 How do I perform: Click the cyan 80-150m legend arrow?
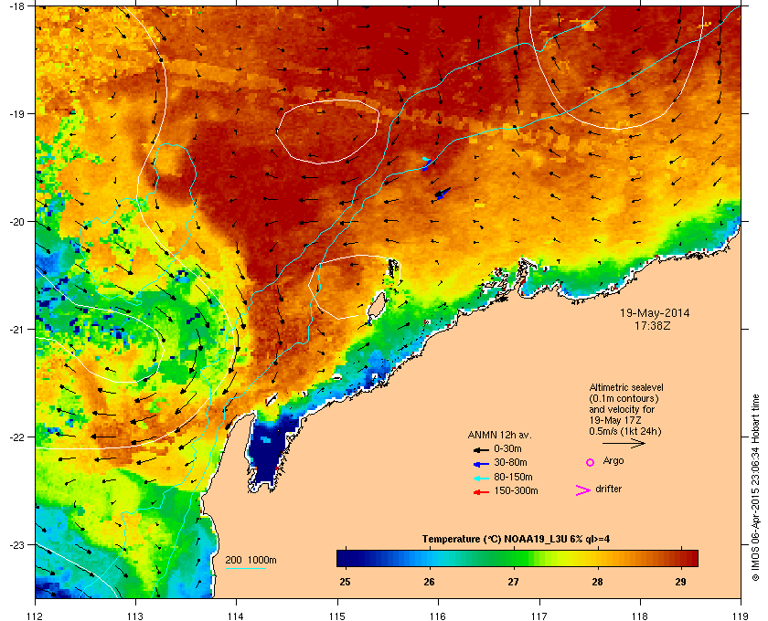pyautogui.click(x=481, y=479)
